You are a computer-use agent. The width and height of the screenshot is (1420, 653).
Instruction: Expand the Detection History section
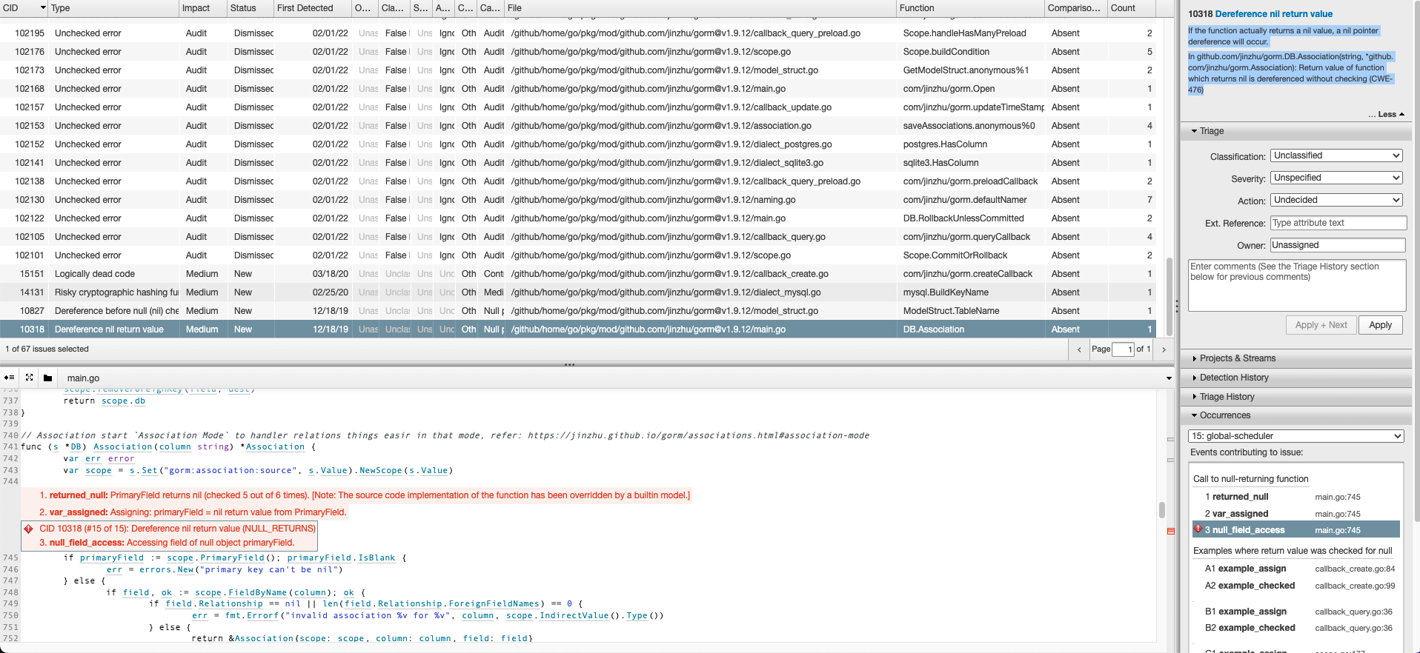[x=1295, y=378]
